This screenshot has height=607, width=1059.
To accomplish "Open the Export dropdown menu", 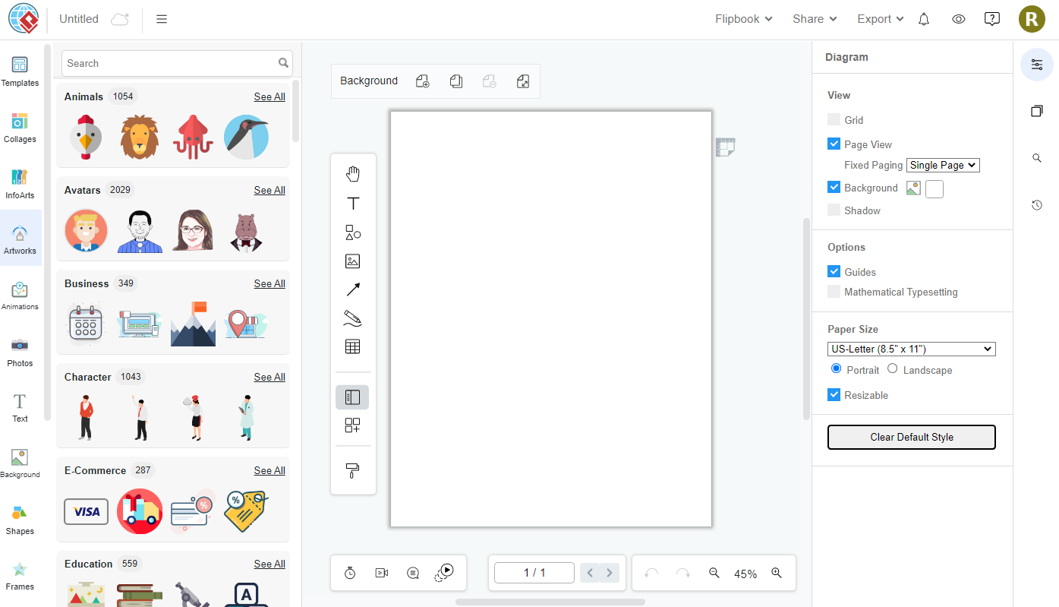I will [880, 19].
